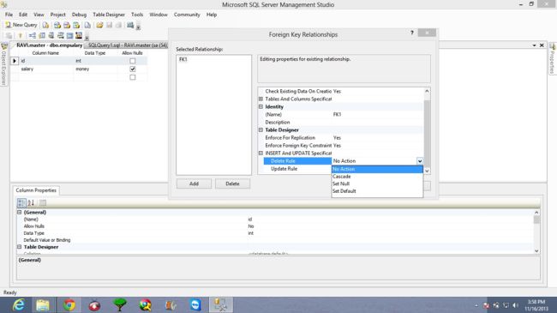Screen dimensions: 557x313
Task: Click the Generate Change Script icon
Action: pyautogui.click(x=9, y=35)
